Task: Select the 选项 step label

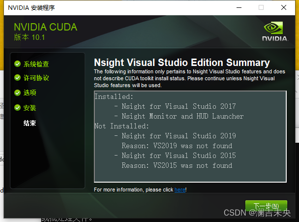Action: click(x=30, y=93)
